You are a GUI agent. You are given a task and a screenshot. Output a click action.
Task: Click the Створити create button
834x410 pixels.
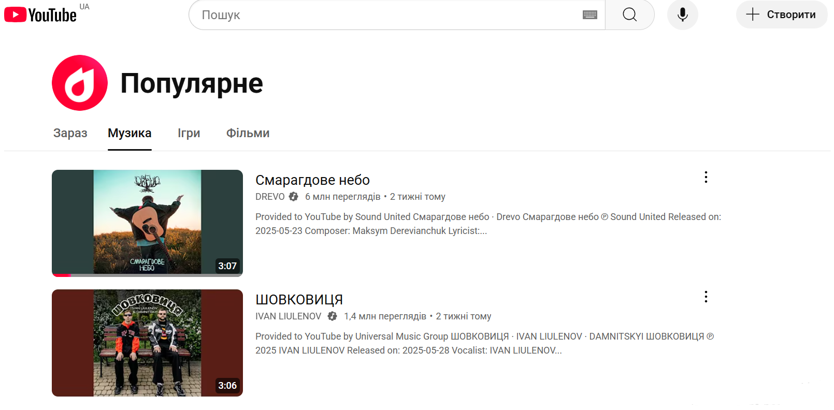781,14
